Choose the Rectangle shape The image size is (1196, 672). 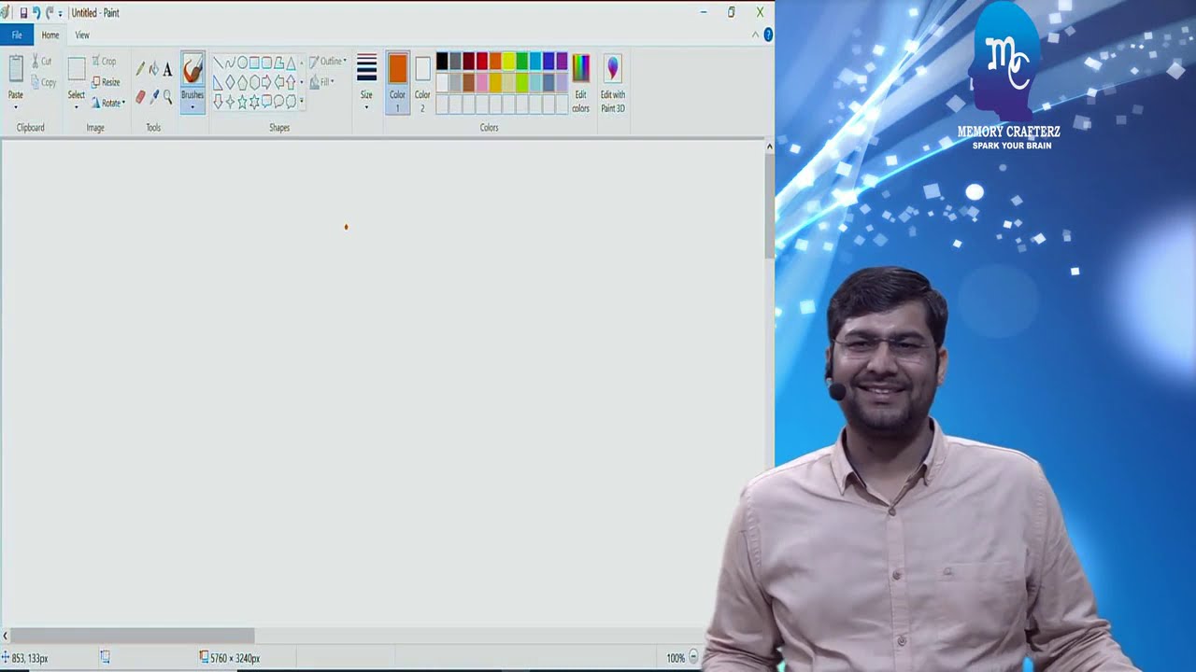click(254, 63)
